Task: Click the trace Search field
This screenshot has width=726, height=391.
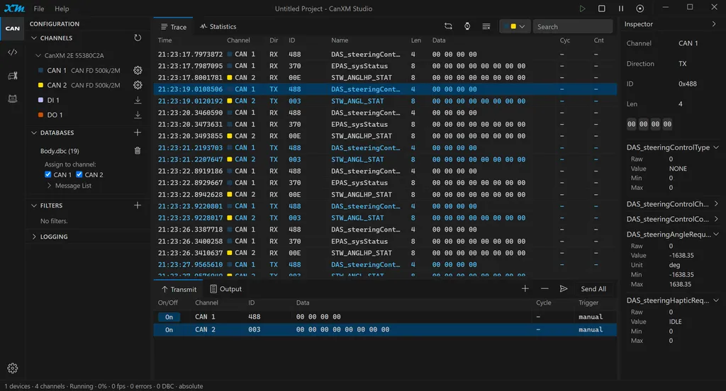Action: click(573, 26)
